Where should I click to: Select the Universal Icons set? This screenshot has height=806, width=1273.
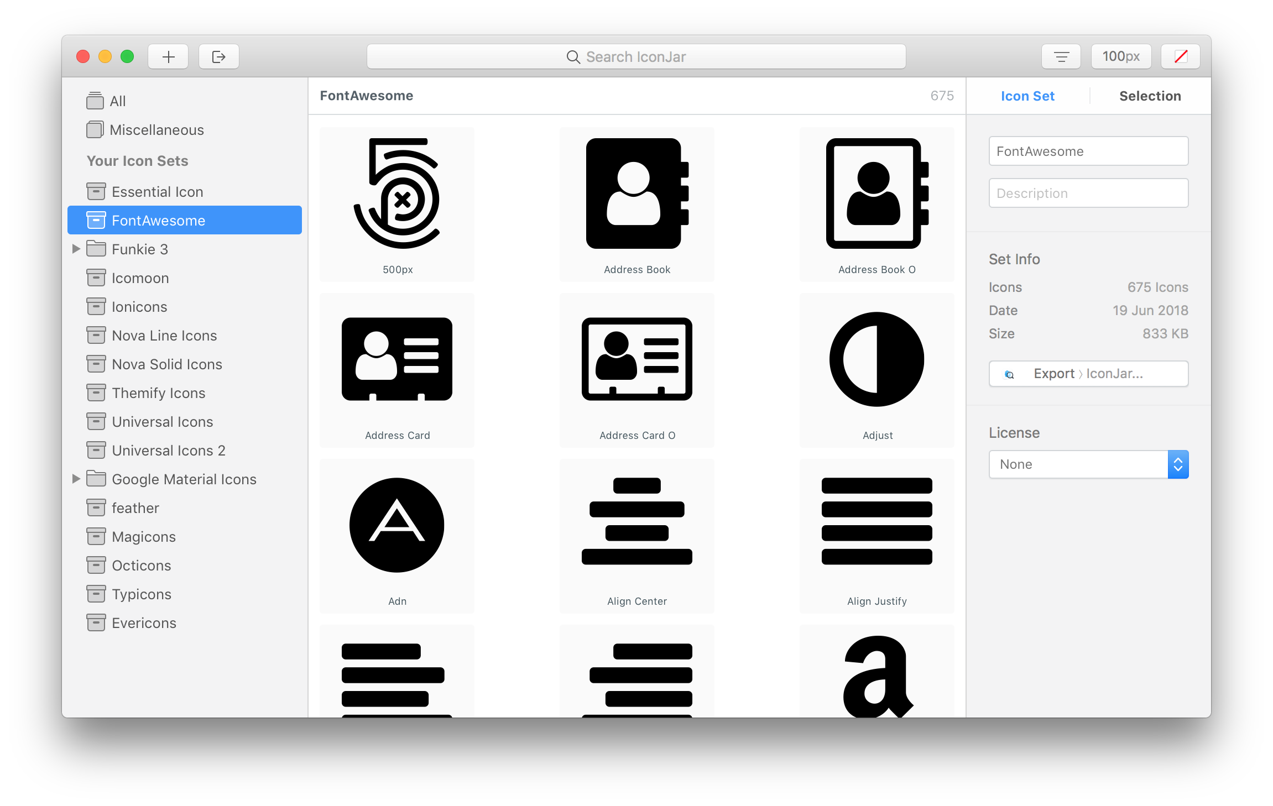point(185,422)
